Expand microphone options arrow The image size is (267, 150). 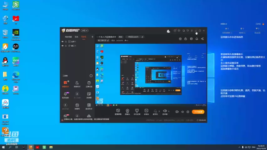[x=159, y=111]
